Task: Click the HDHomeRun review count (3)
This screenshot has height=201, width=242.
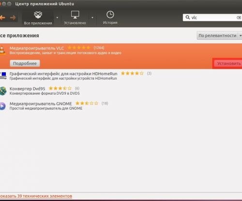Action: point(149,73)
